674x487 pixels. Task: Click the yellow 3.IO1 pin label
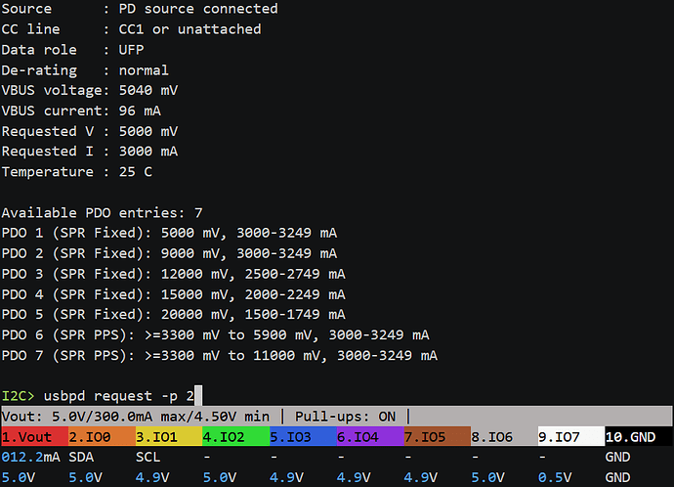coord(162,436)
